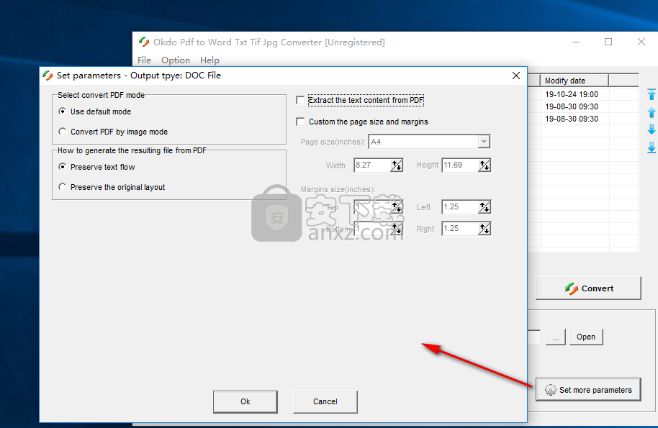Click the Left margin field 1.25

coord(460,207)
